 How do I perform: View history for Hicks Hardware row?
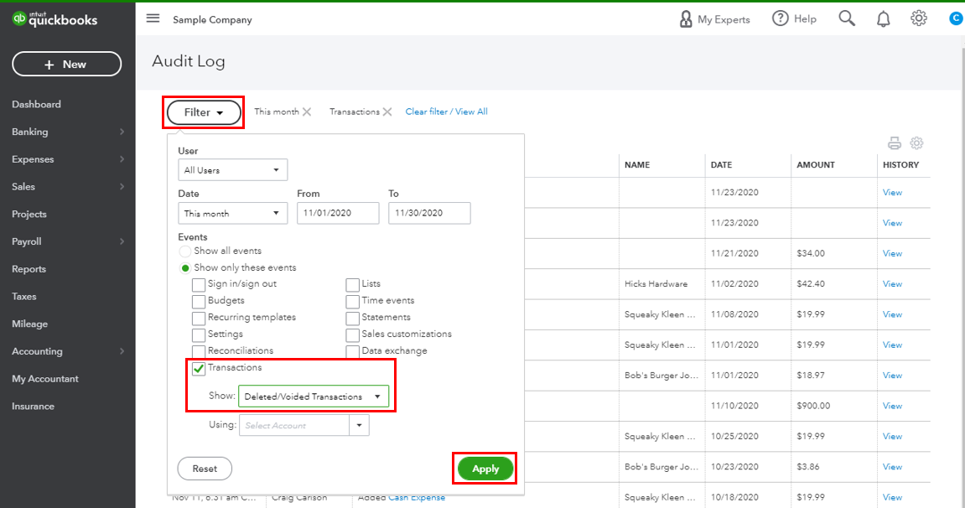click(x=892, y=284)
